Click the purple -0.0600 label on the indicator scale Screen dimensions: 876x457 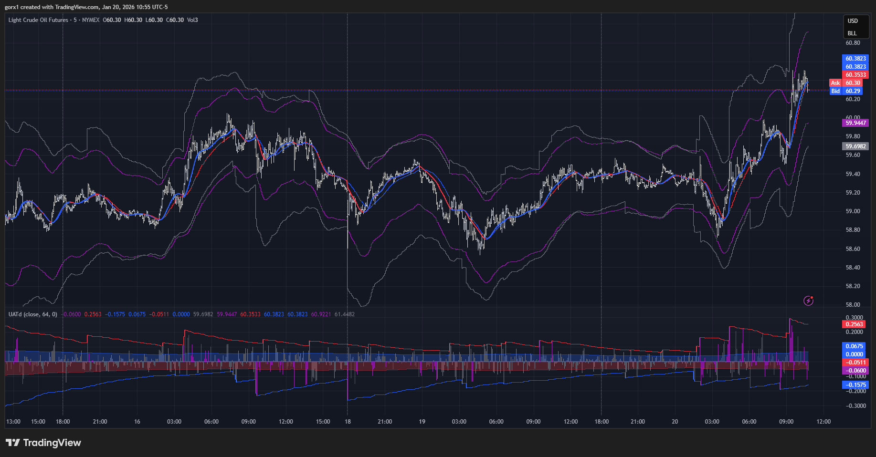(x=855, y=371)
